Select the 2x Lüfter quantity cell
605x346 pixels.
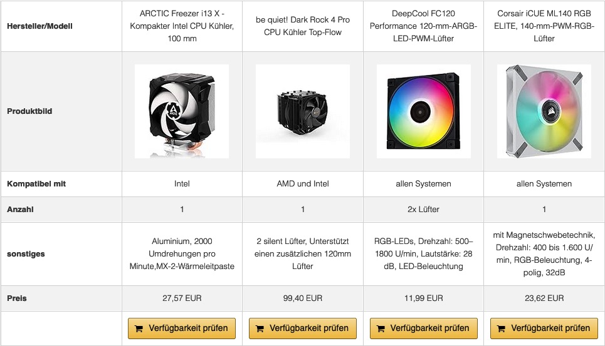[423, 210]
